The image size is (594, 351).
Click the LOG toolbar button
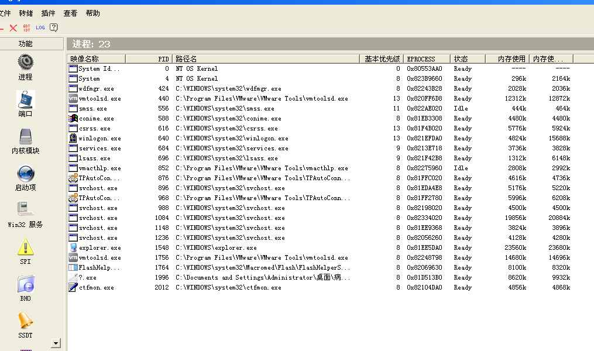pos(40,27)
